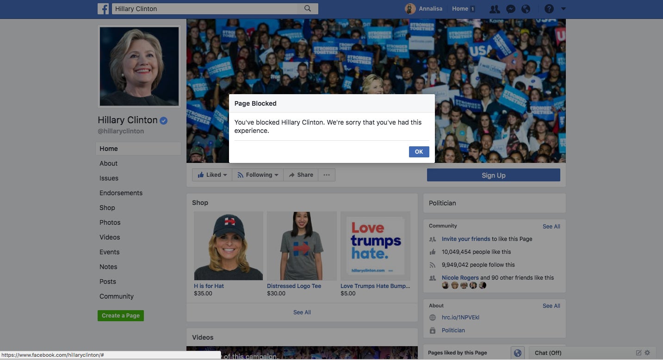Click the Share button

point(301,175)
